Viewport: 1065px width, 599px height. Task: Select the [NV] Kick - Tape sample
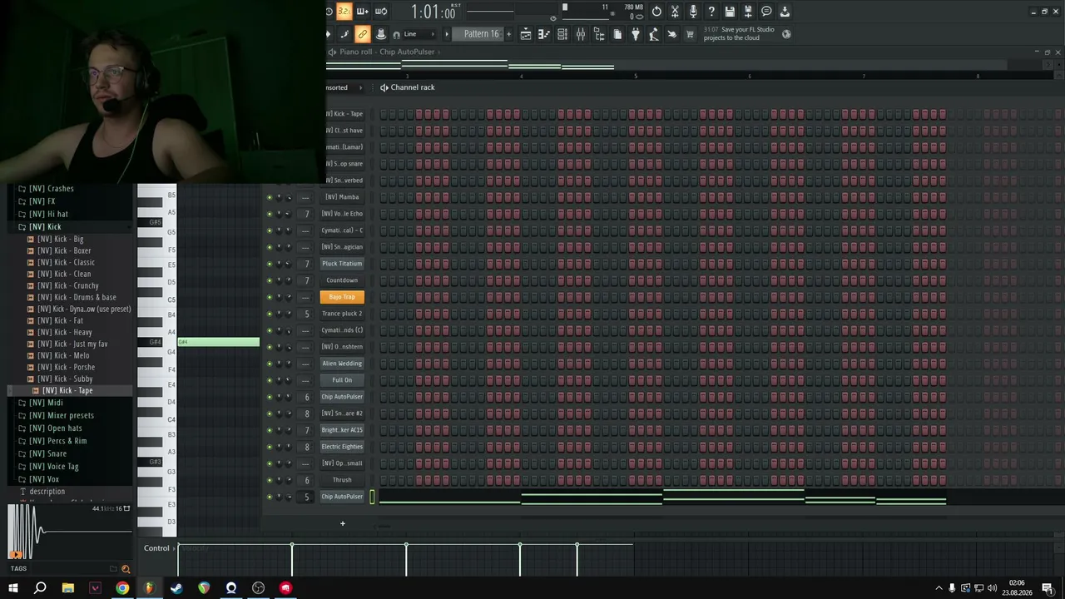click(67, 390)
